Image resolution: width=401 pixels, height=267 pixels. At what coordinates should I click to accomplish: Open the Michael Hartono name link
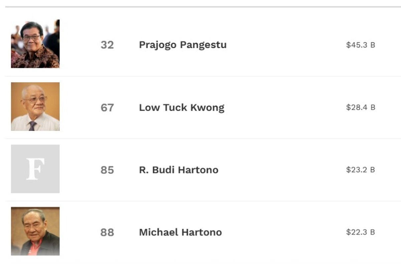(x=180, y=232)
